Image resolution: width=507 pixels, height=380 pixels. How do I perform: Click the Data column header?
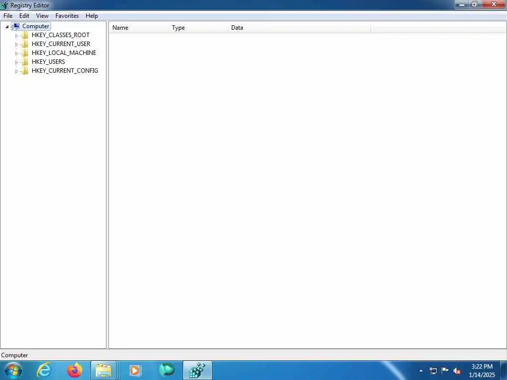point(300,28)
